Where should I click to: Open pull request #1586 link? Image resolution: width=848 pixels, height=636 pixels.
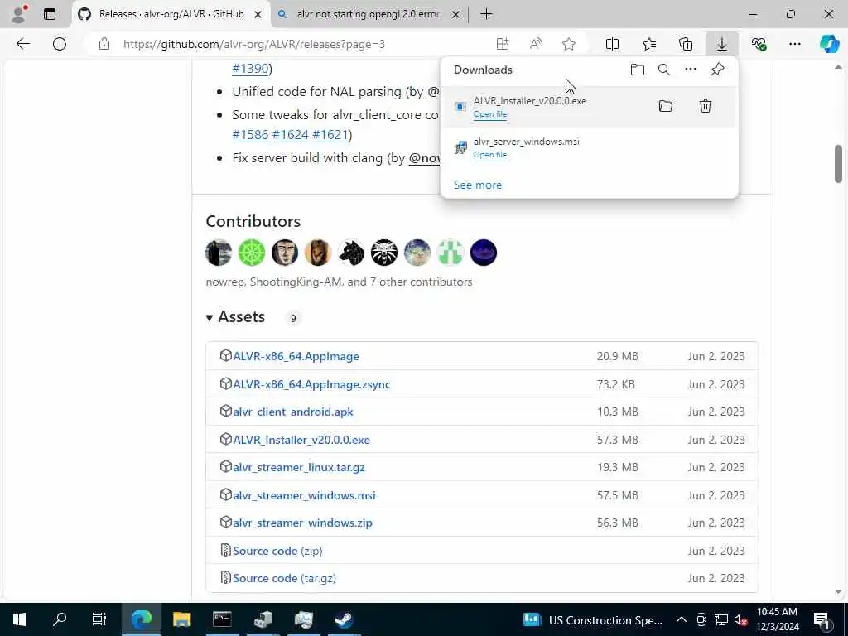(250, 135)
